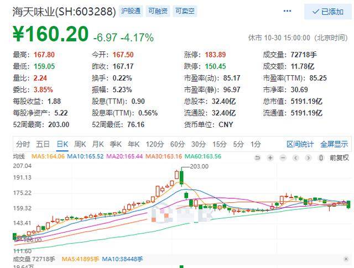The image size is (354, 268).
Task: Open 区间统计 range statistics
Action: coord(300,144)
